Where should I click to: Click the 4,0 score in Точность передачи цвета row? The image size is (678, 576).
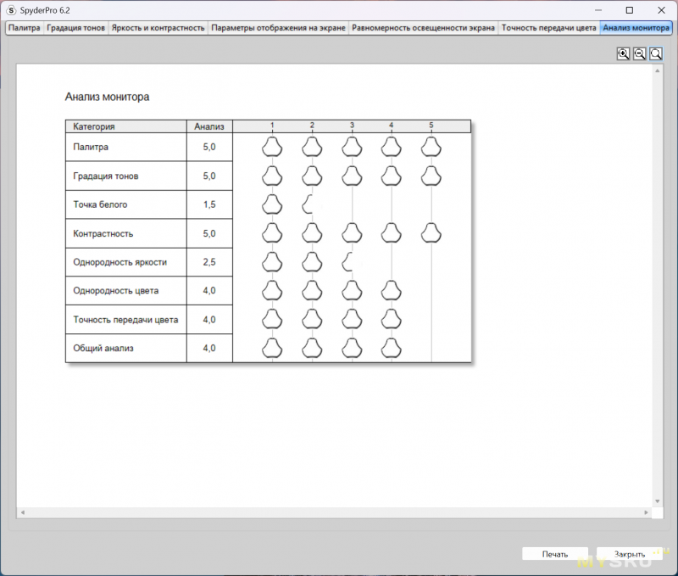pyautogui.click(x=209, y=320)
